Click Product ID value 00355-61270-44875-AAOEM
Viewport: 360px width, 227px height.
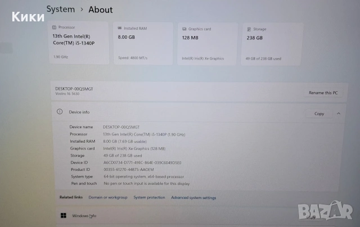point(129,170)
